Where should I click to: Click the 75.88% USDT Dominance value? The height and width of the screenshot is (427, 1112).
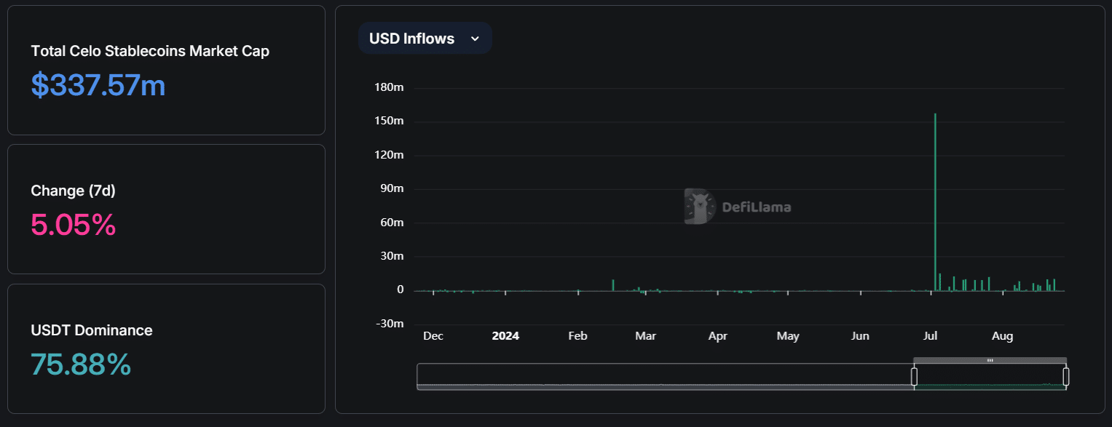pyautogui.click(x=81, y=364)
